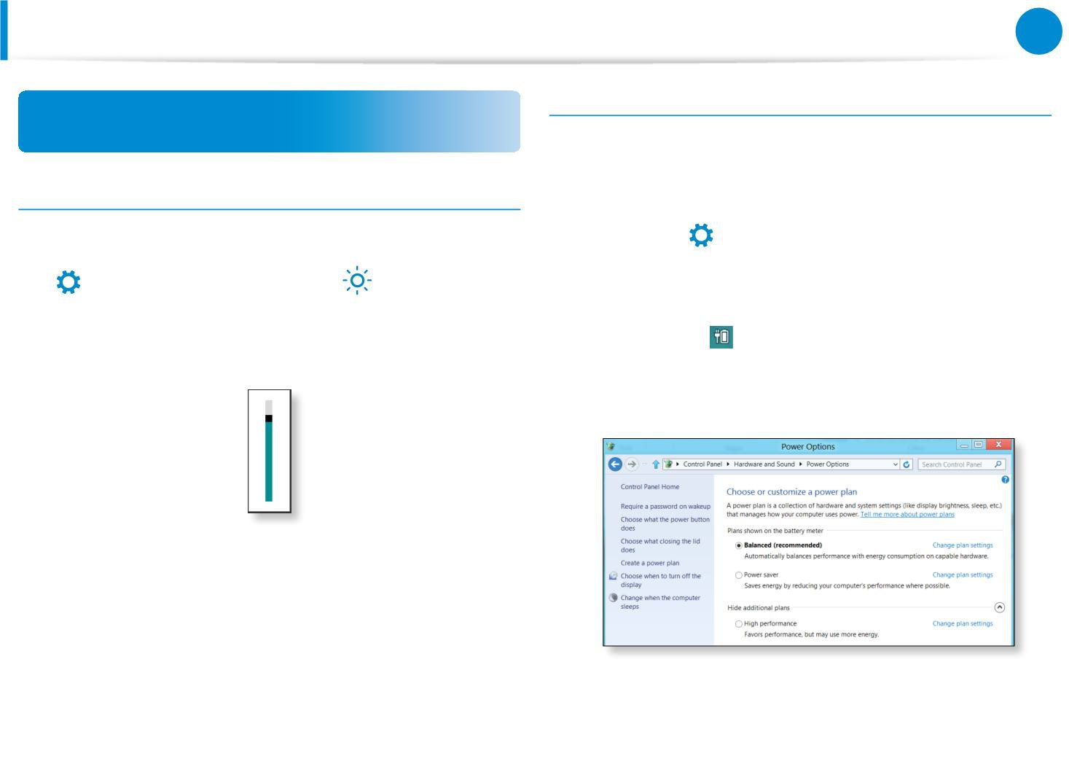Click 'Hide additional plans' label text
Image resolution: width=1069 pixels, height=759 pixels.
[x=759, y=608]
